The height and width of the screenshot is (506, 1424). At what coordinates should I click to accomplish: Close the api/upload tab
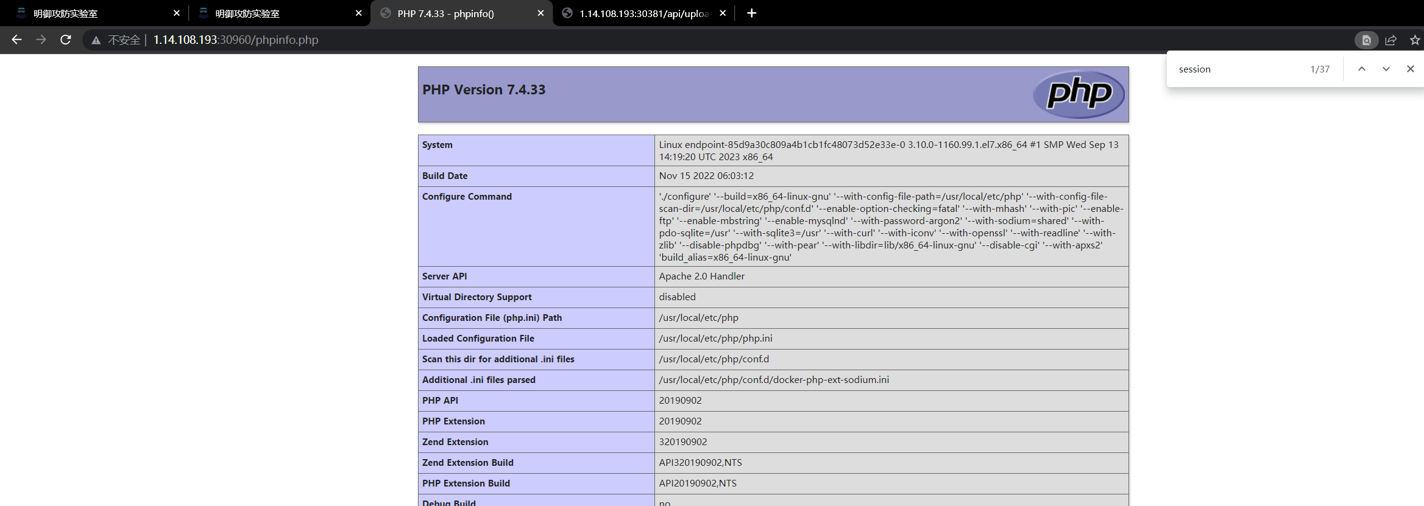tap(723, 13)
